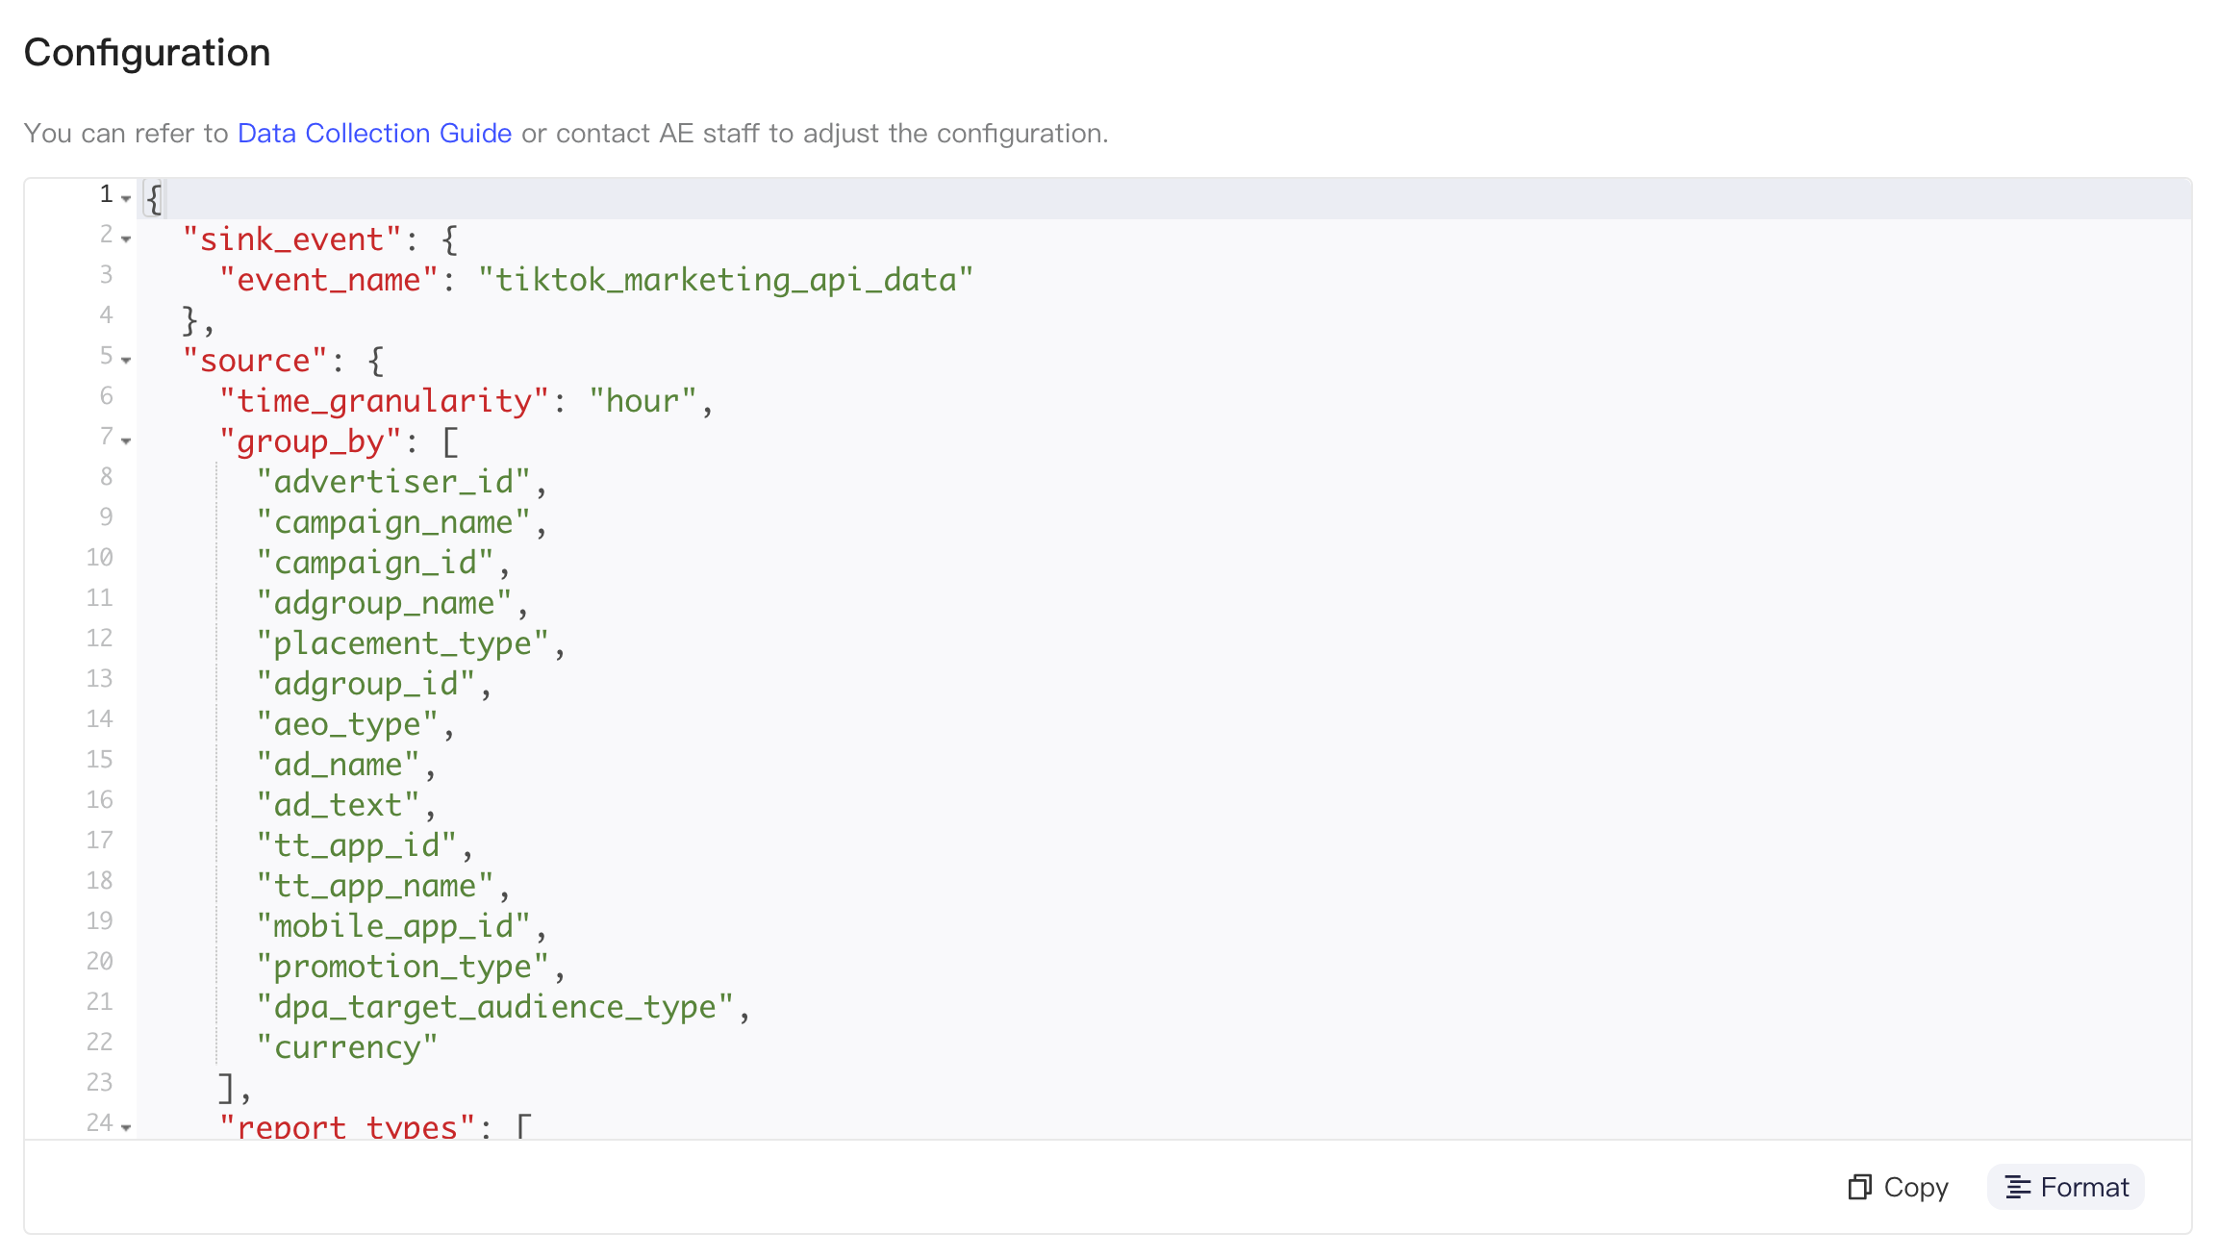Format the configuration code
Screen dimensions: 2218x1258
click(x=2066, y=1187)
